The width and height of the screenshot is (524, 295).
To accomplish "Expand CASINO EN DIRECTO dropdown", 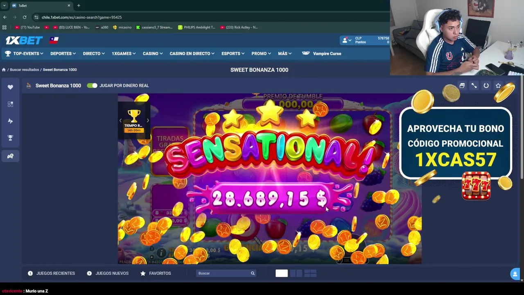I will 192,54.
